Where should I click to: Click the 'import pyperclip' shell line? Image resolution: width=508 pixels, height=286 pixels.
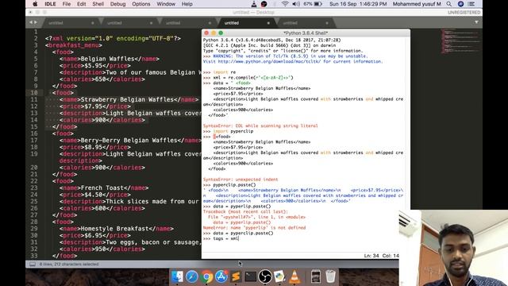pyautogui.click(x=228, y=131)
